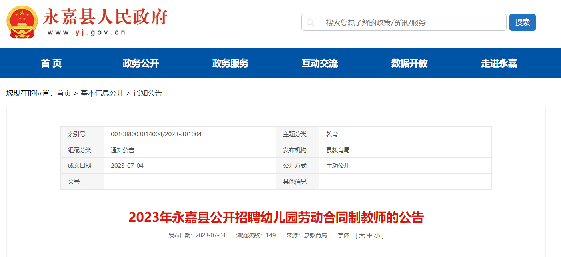Click the www.yj.gov.cn site address text
The width and height of the screenshot is (561, 257).
(86, 32)
